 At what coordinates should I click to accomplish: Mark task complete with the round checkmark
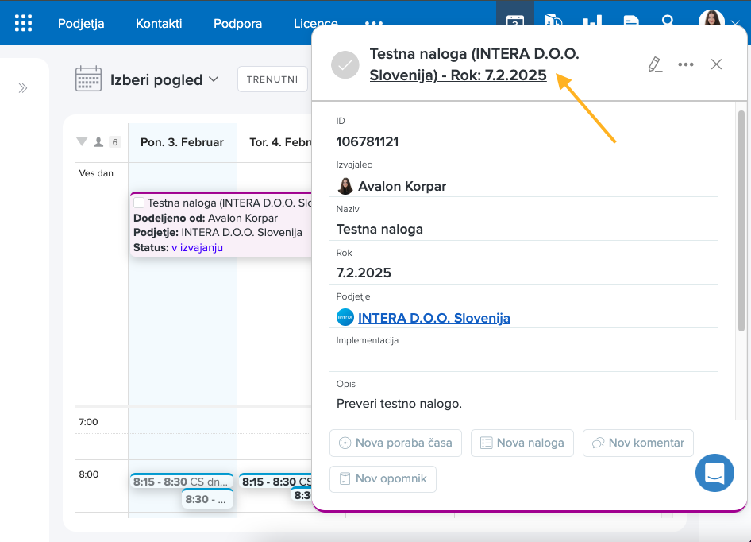click(x=345, y=65)
